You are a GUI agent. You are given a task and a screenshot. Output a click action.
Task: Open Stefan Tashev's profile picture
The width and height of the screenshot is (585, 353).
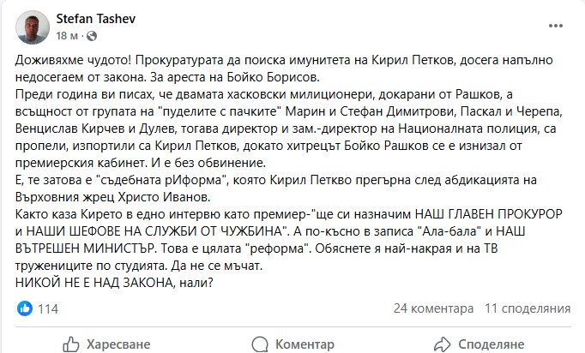click(32, 27)
